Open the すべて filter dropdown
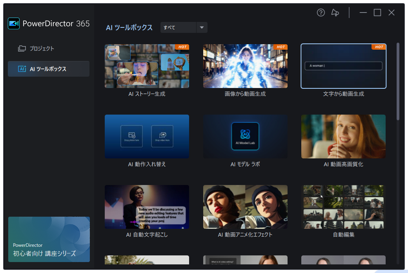This screenshot has width=408, height=273. point(184,27)
